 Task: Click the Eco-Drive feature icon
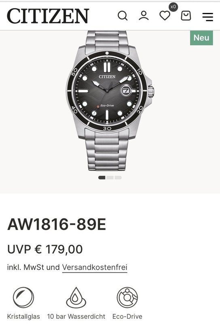[x=127, y=297]
